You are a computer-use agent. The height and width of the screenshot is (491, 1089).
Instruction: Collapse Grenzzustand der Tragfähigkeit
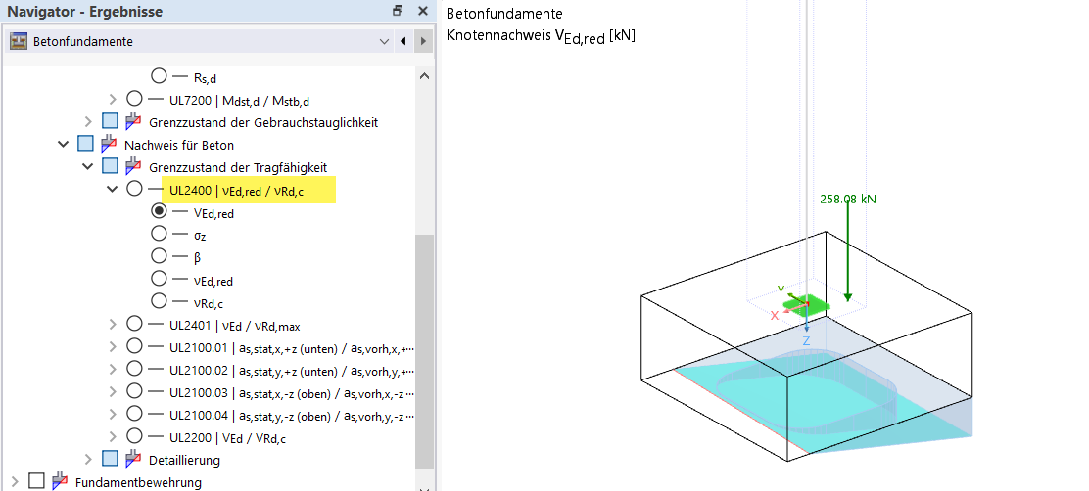pos(88,166)
